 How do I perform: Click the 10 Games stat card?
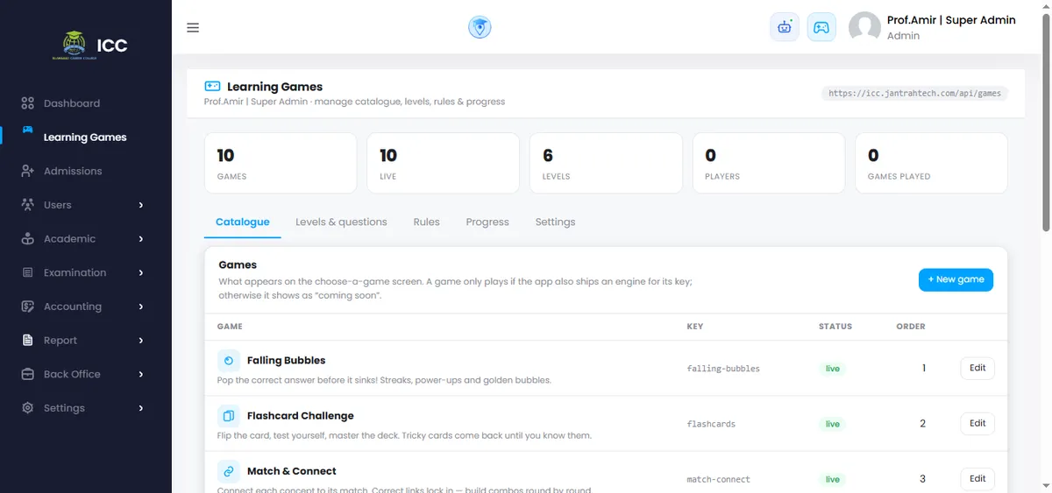[x=281, y=163]
